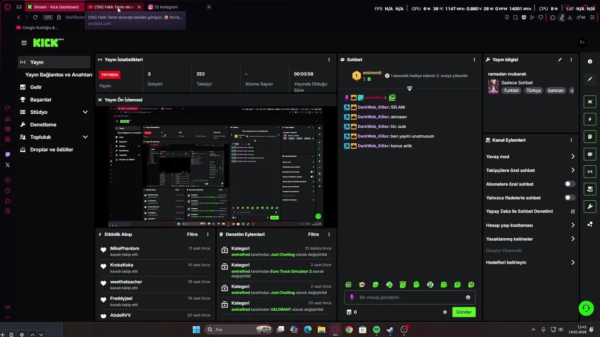This screenshot has height=337, width=600.
Task: Open Hedefleri belirleyin arrow
Action: [x=572, y=263]
